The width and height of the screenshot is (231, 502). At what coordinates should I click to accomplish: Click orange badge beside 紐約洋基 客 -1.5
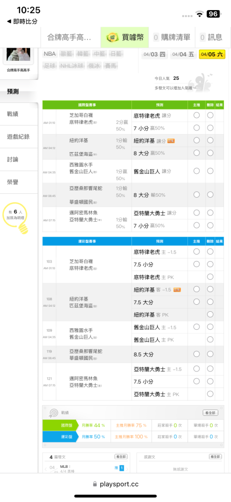[177, 290]
